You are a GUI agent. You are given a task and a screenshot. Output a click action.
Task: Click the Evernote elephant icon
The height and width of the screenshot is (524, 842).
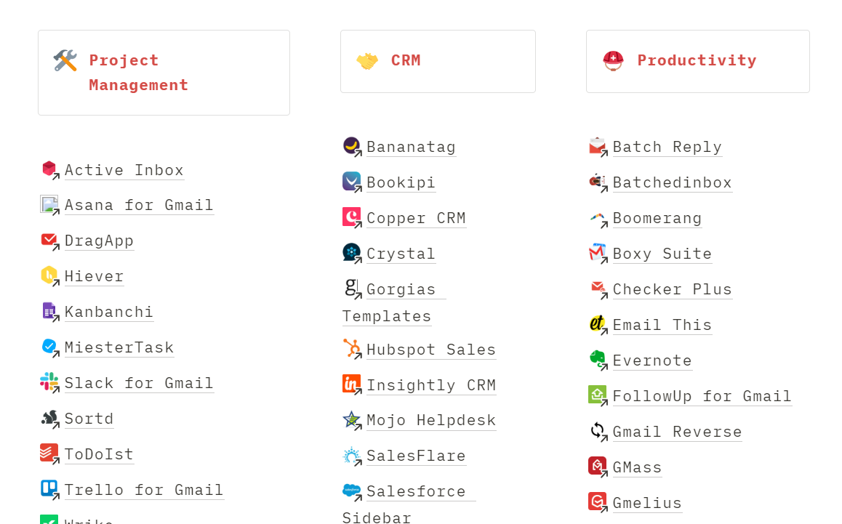coord(596,359)
